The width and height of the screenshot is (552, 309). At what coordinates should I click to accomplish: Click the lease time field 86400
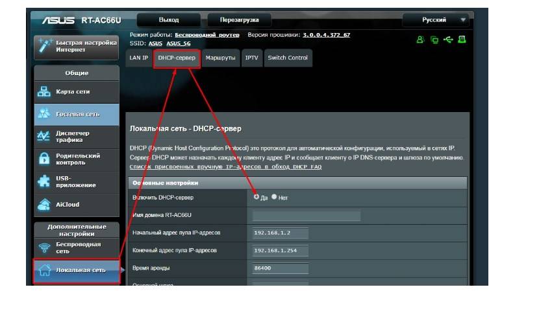[281, 268]
